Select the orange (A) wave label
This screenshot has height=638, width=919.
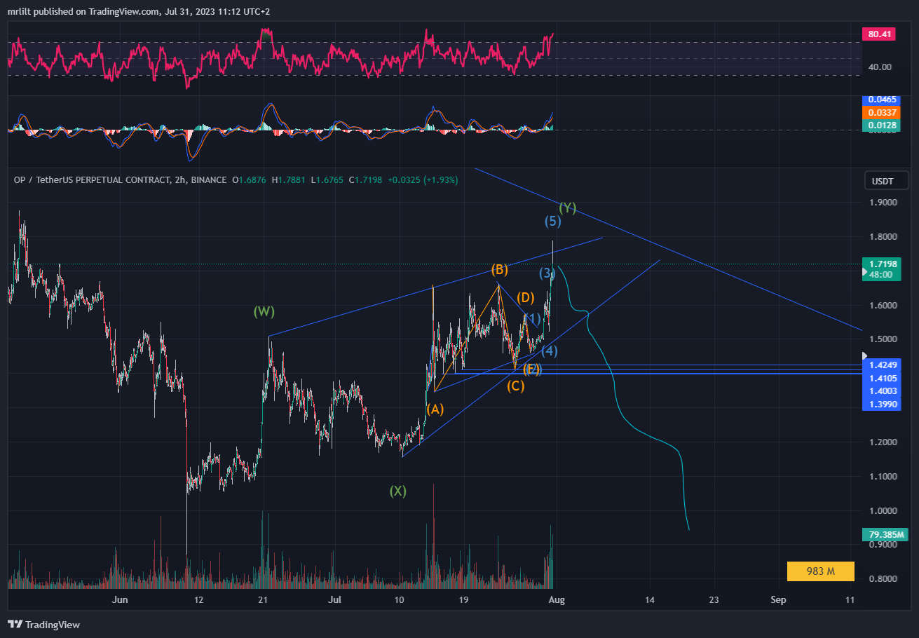click(435, 409)
